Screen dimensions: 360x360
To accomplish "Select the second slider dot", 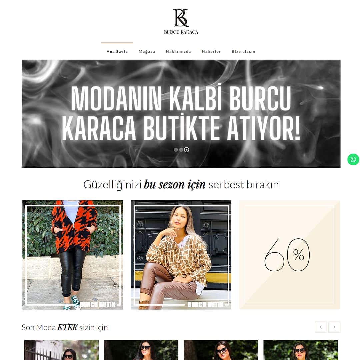I will pyautogui.click(x=181, y=150).
